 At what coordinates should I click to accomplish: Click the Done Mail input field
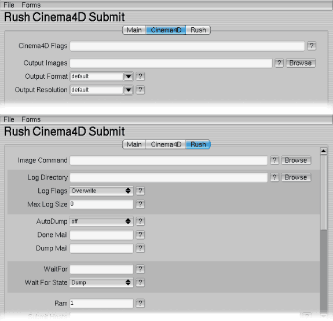(x=101, y=235)
